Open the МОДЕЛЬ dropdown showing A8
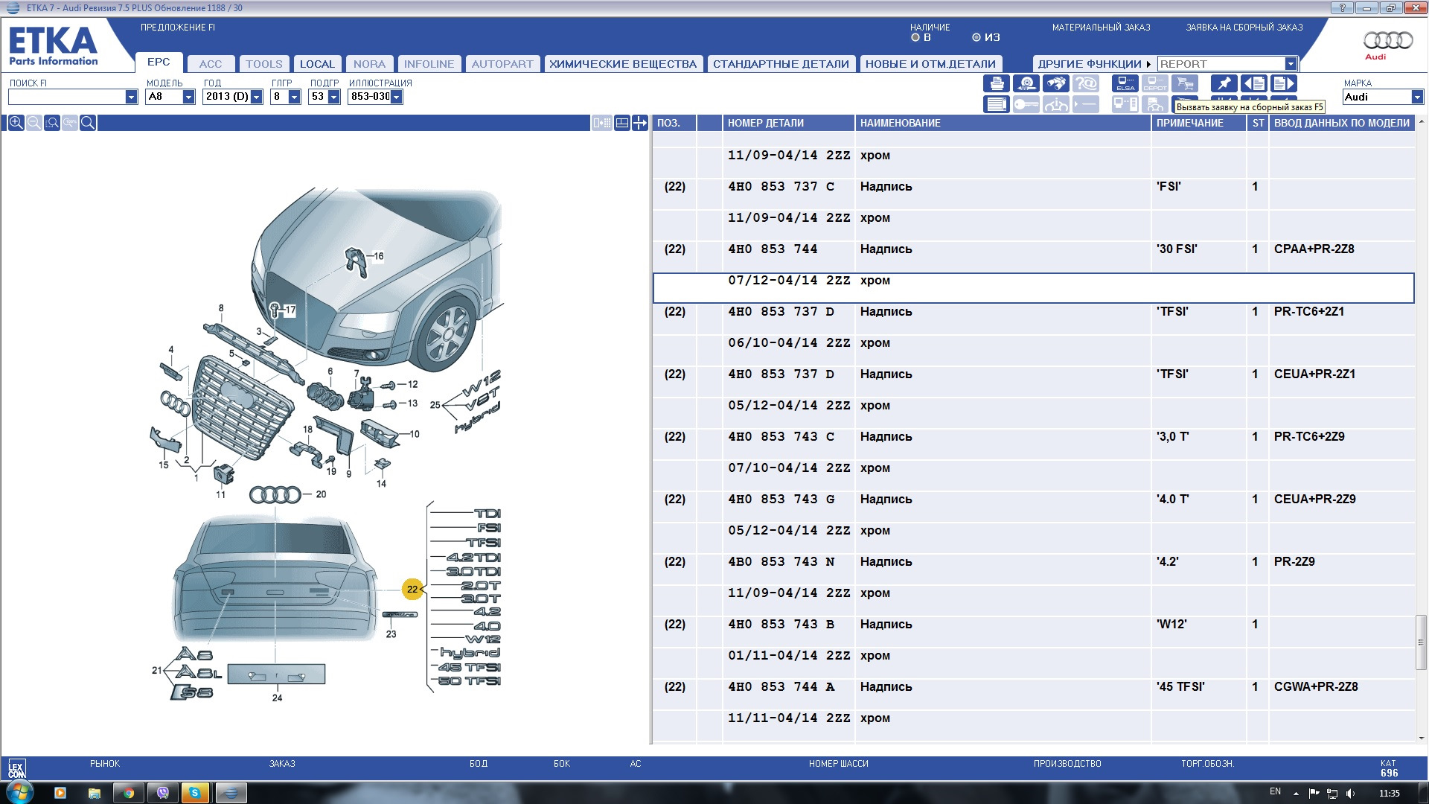The width and height of the screenshot is (1429, 804). tap(188, 97)
